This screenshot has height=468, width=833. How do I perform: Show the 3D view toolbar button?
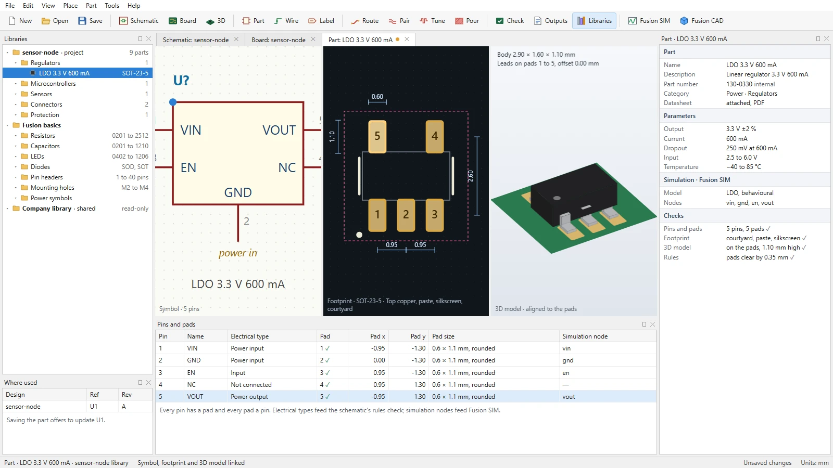[216, 21]
